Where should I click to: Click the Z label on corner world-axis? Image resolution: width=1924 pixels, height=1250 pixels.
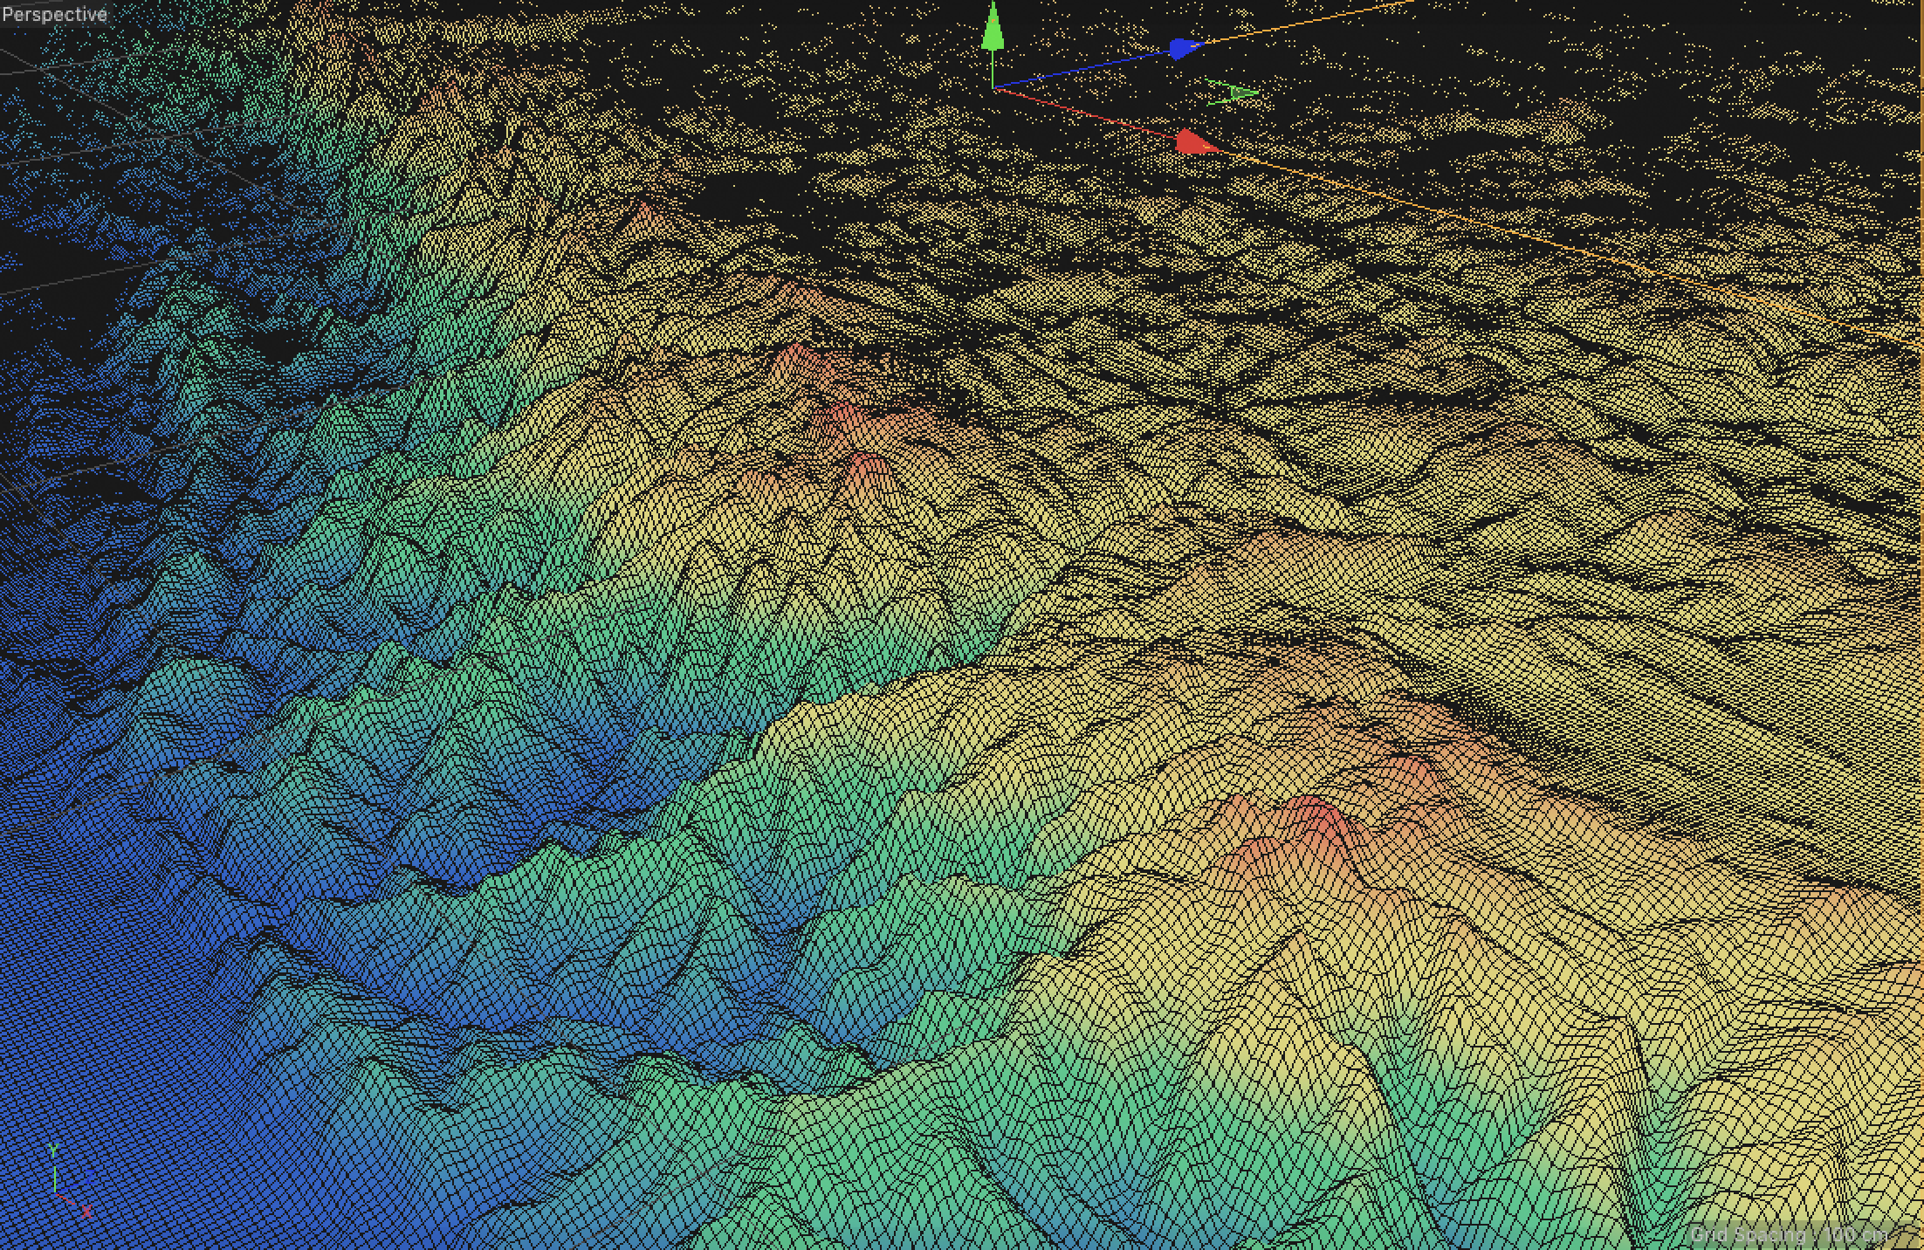[x=90, y=1177]
